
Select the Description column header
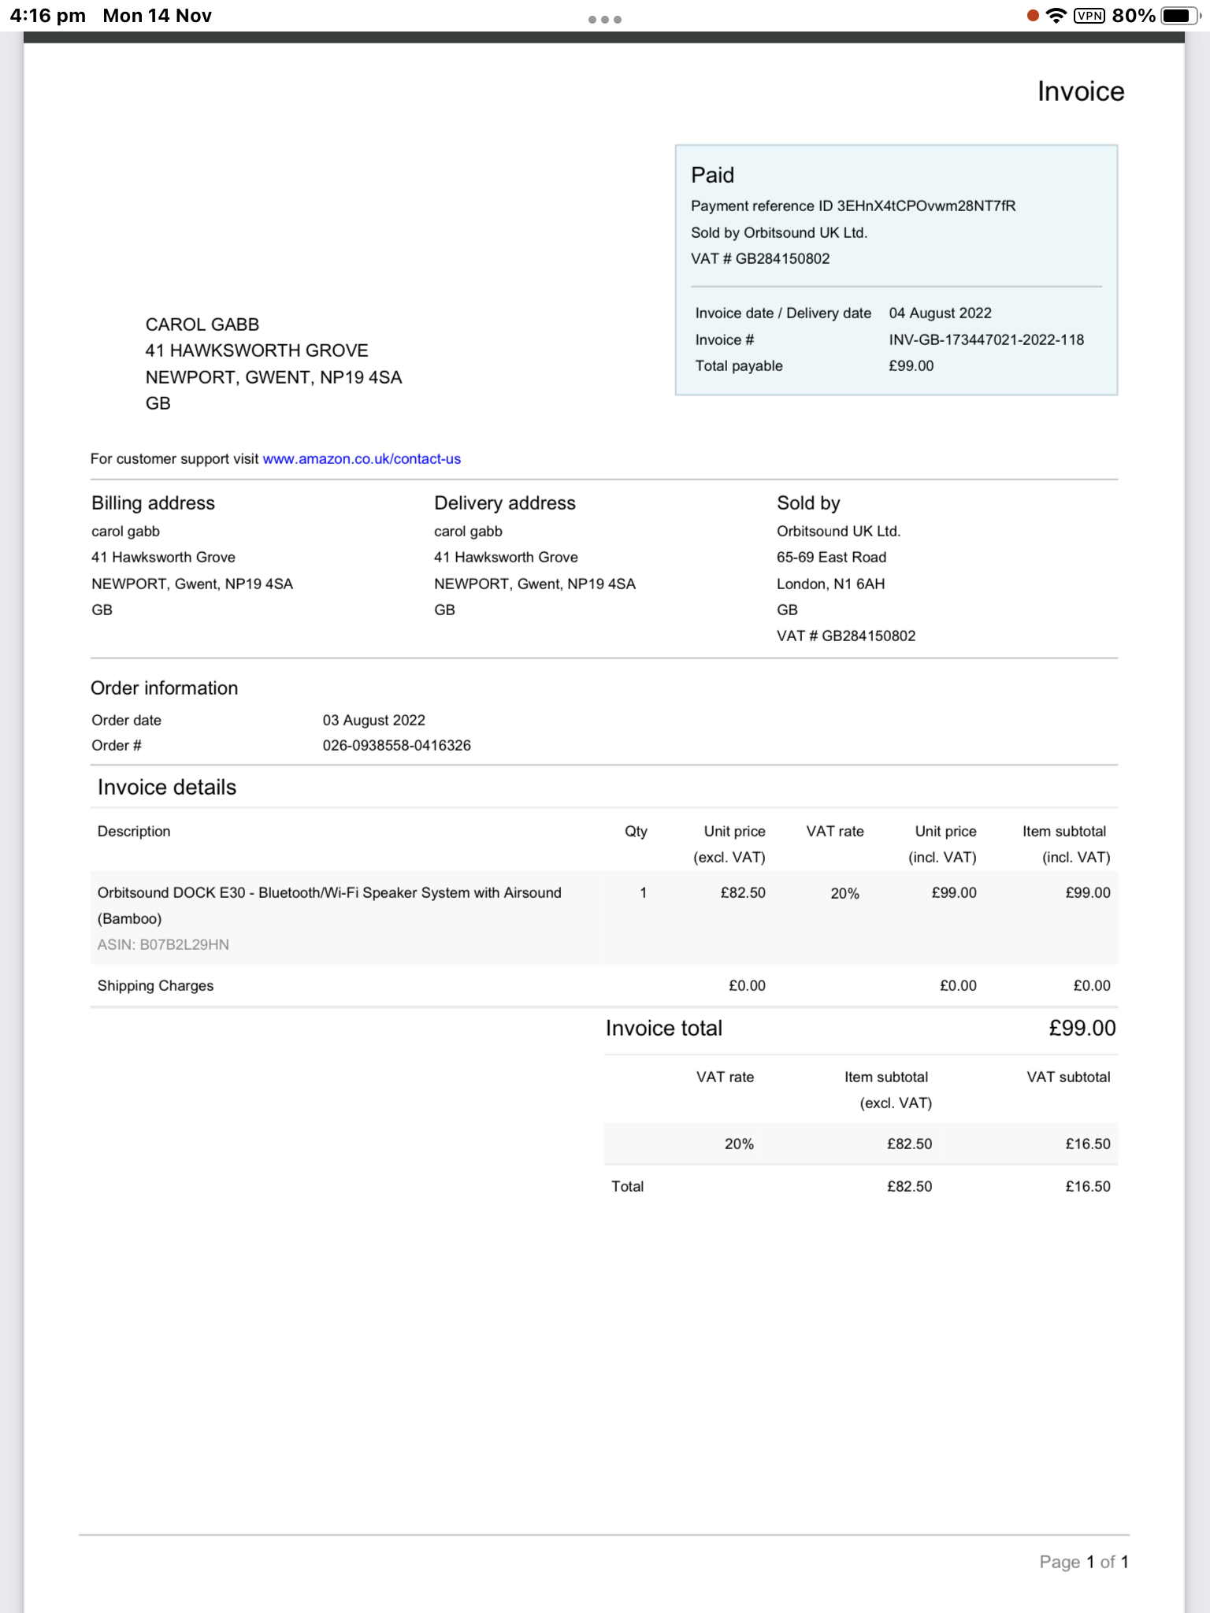pyautogui.click(x=134, y=831)
